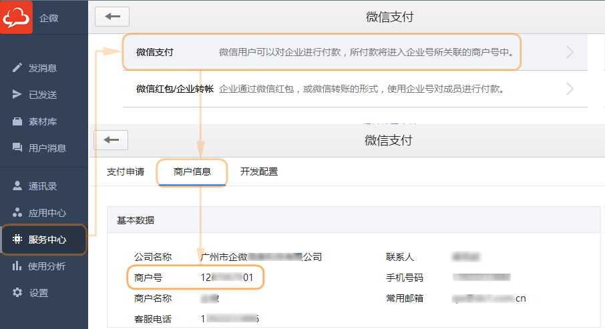Screen dimensions: 605x329
Task: Click the lower 微信支付 page title
Action: tap(389, 140)
